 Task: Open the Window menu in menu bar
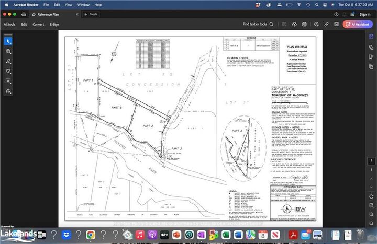click(83, 4)
